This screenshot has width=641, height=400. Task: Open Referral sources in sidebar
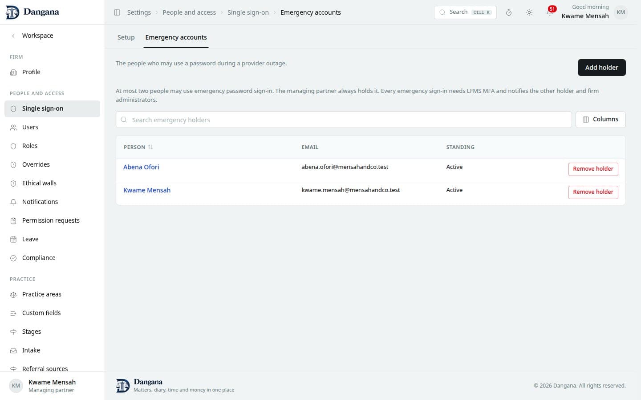(52, 368)
